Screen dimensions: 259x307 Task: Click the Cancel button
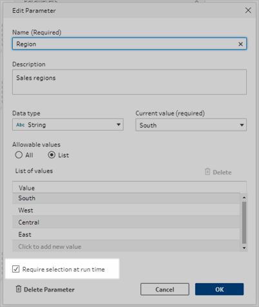point(165,289)
